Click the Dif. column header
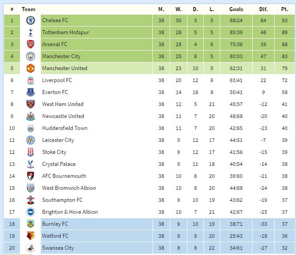 (263, 9)
